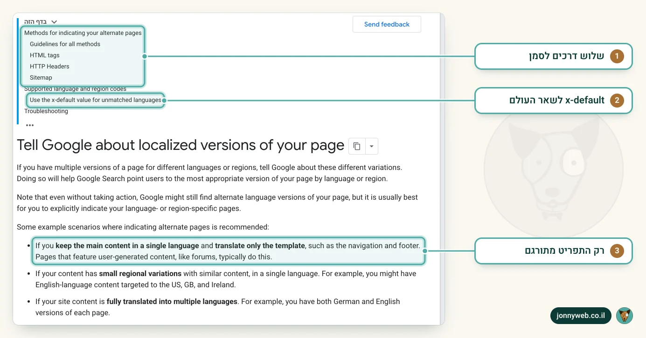Image resolution: width=646 pixels, height=338 pixels.
Task: Click the fox avatar icon bottom right
Action: (x=624, y=316)
